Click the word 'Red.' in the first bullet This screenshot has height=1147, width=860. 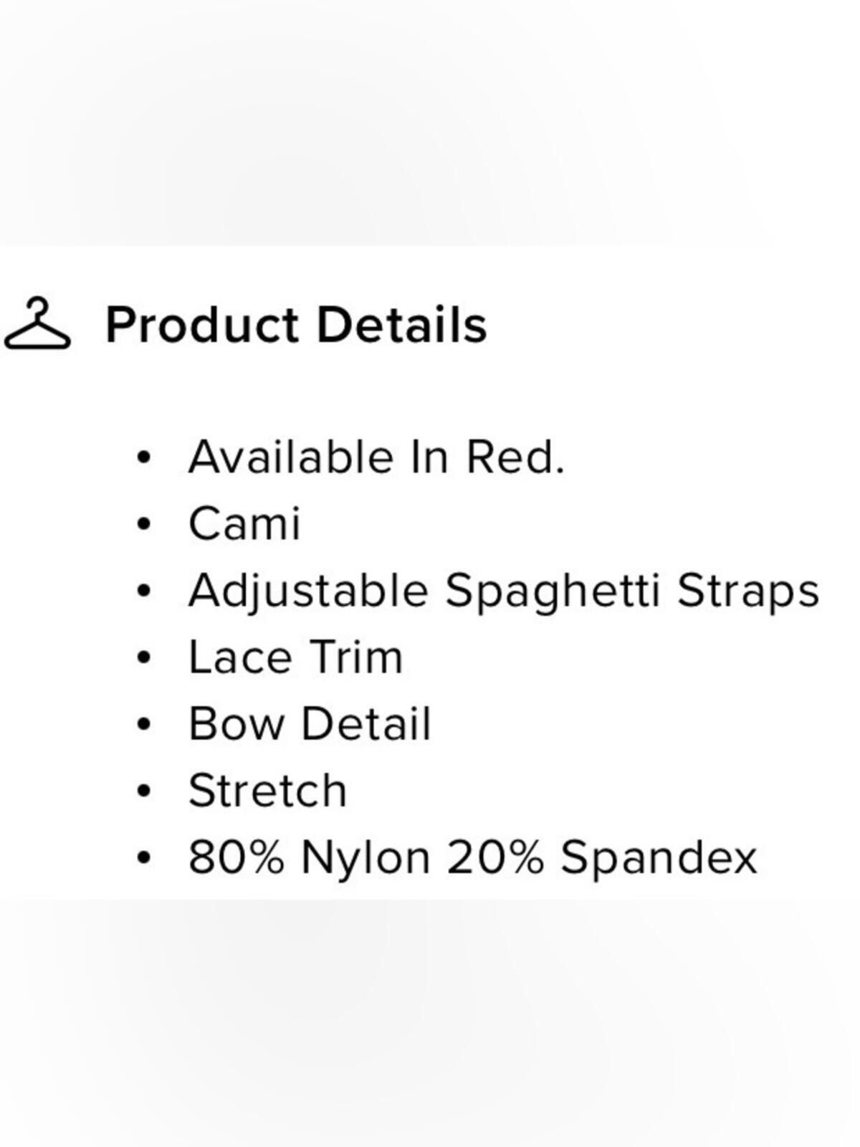[515, 457]
